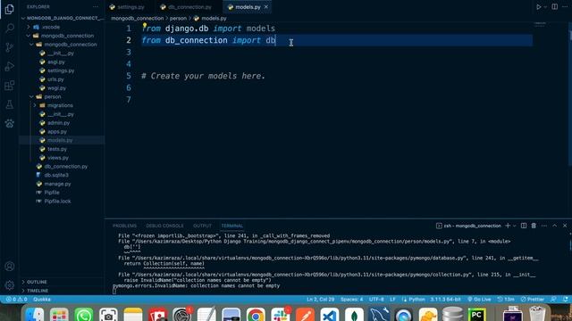Image resolution: width=572 pixels, height=321 pixels.
Task: Open the Manage gear icon
Action: pyautogui.click(x=10, y=285)
